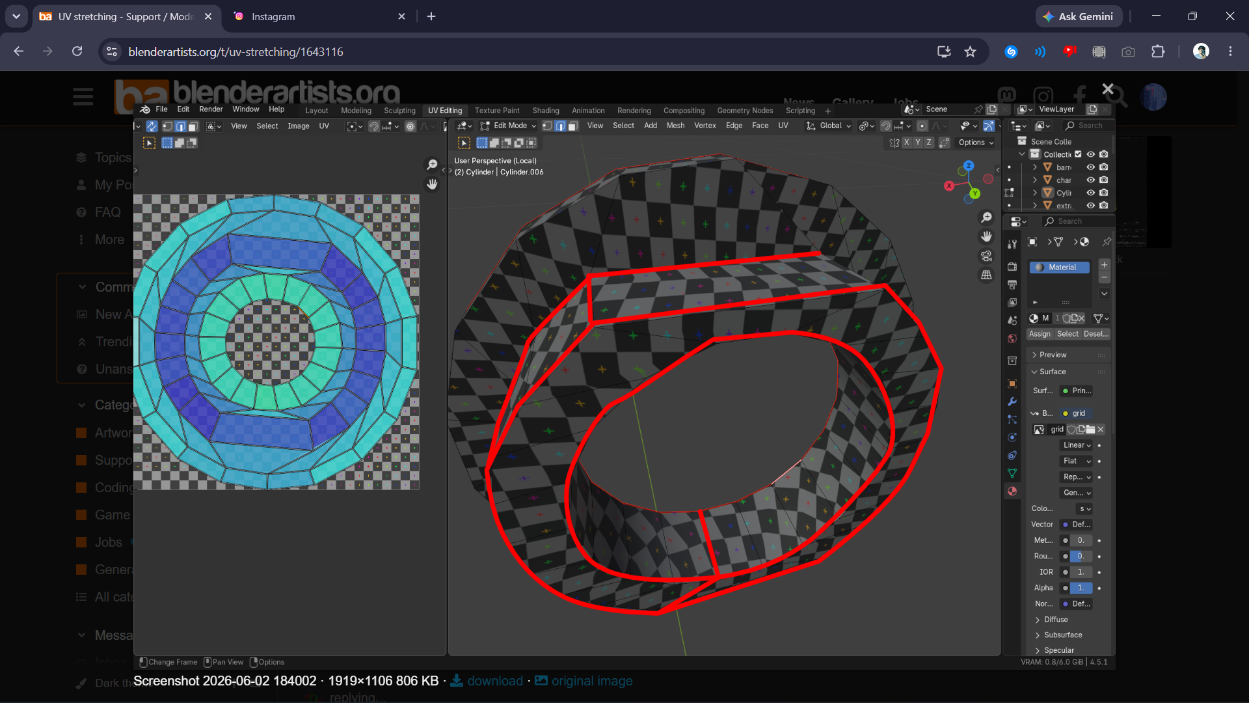Select the Material slot in list

tap(1059, 268)
